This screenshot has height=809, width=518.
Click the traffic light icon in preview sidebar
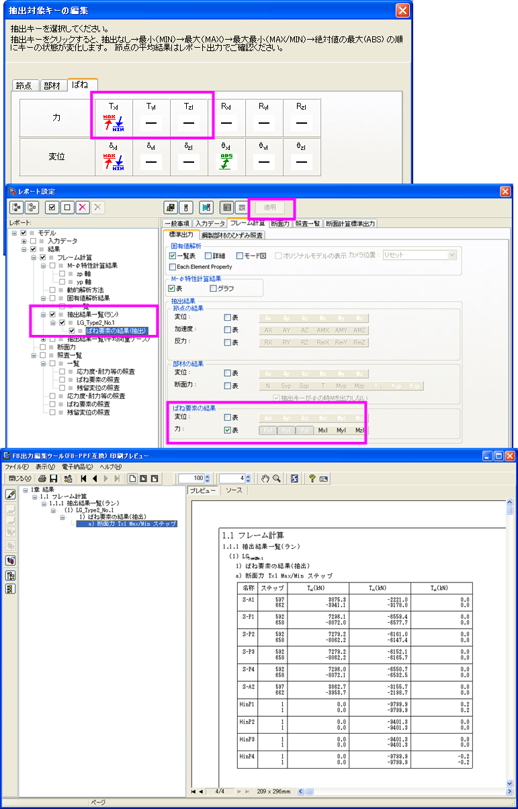pos(11,589)
